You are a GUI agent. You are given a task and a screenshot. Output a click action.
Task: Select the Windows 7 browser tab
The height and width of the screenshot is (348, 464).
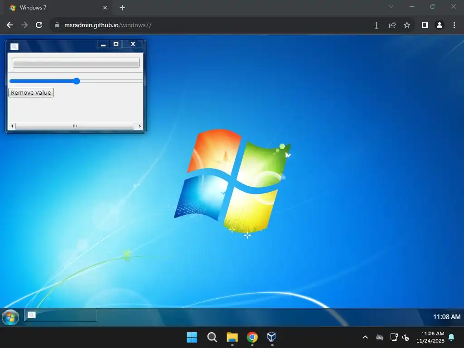[58, 8]
